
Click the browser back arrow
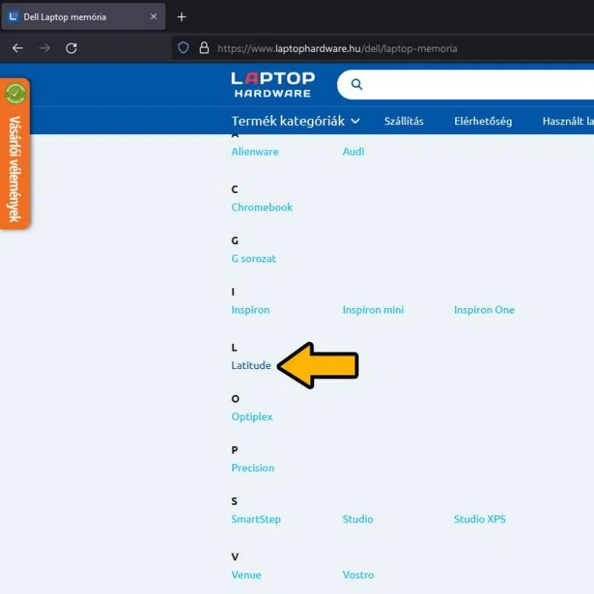[18, 48]
